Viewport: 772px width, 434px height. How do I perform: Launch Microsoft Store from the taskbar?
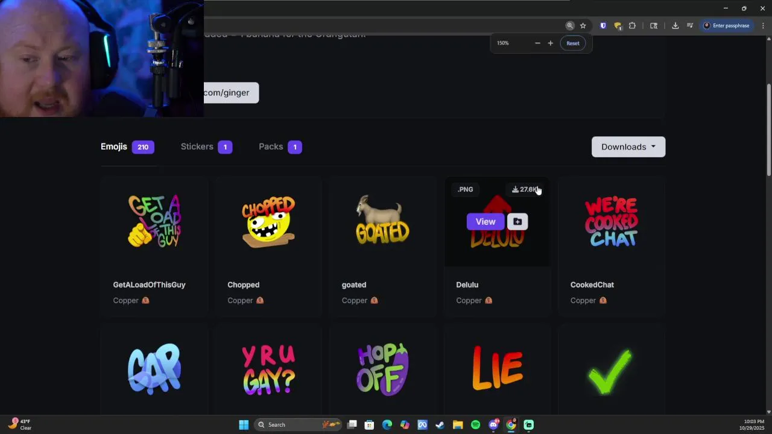pos(370,425)
